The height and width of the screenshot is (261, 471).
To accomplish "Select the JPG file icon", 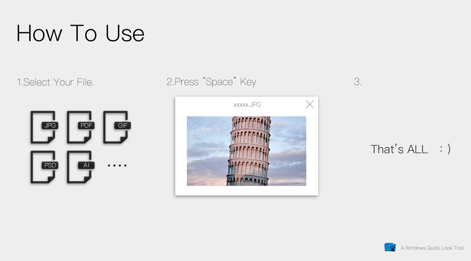I will [44, 127].
